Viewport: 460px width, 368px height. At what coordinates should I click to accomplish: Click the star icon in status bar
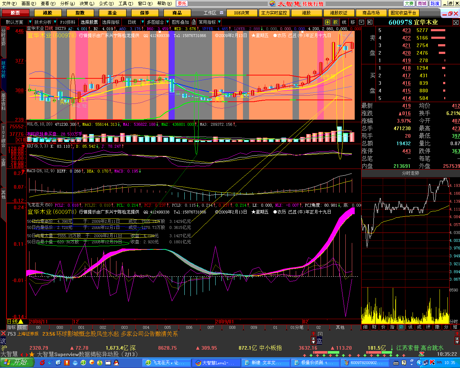[x=32, y=354]
